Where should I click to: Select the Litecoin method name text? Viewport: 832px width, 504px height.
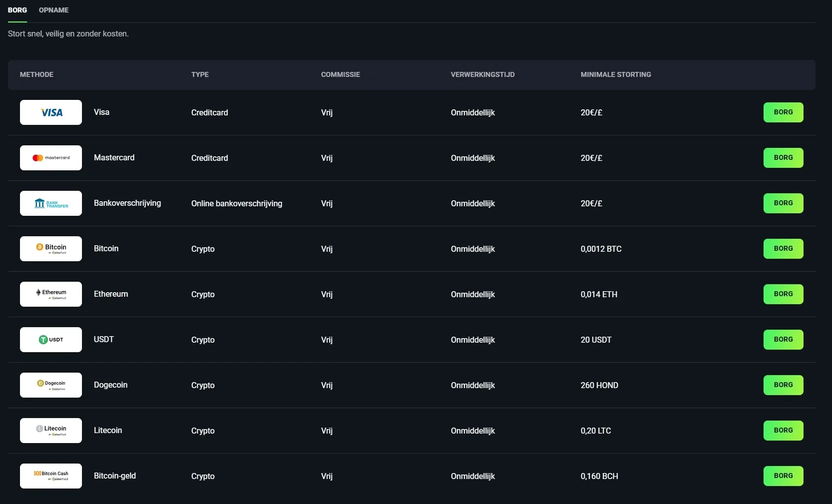pyautogui.click(x=108, y=430)
